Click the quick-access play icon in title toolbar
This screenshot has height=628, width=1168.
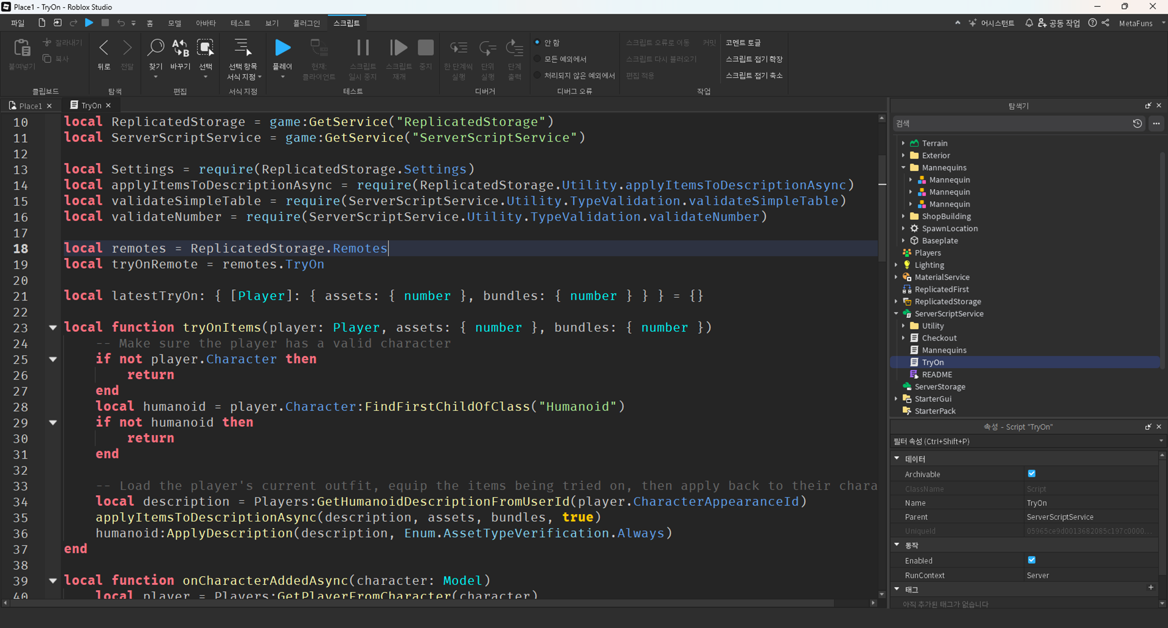click(89, 23)
